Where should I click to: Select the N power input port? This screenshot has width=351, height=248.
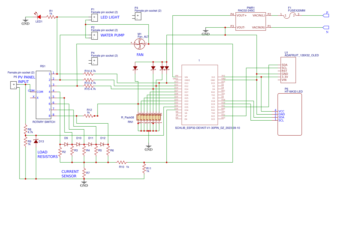[x=326, y=27]
